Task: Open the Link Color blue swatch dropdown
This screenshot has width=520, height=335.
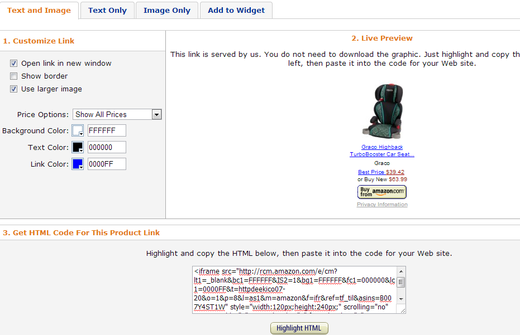Action: coord(78,164)
